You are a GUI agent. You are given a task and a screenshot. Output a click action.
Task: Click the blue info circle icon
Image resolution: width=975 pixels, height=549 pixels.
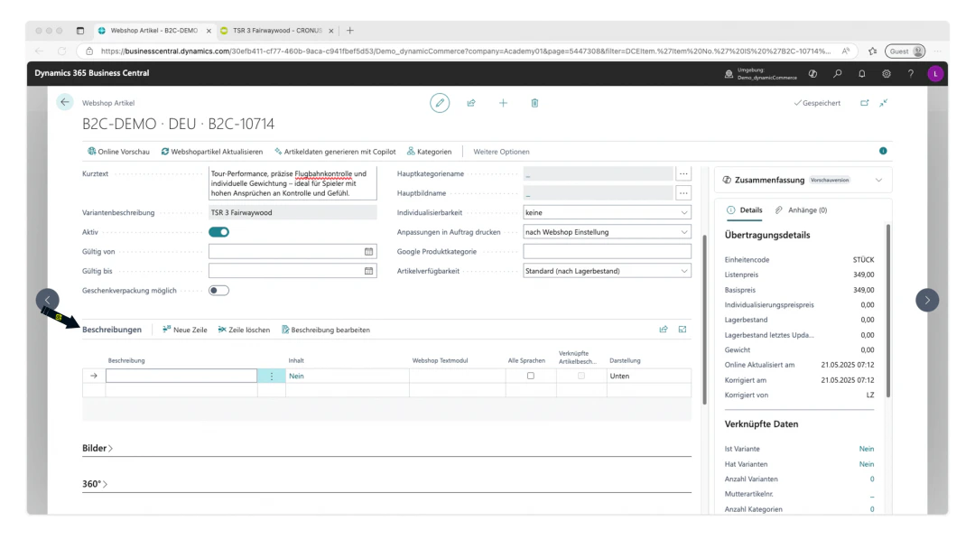[883, 151]
